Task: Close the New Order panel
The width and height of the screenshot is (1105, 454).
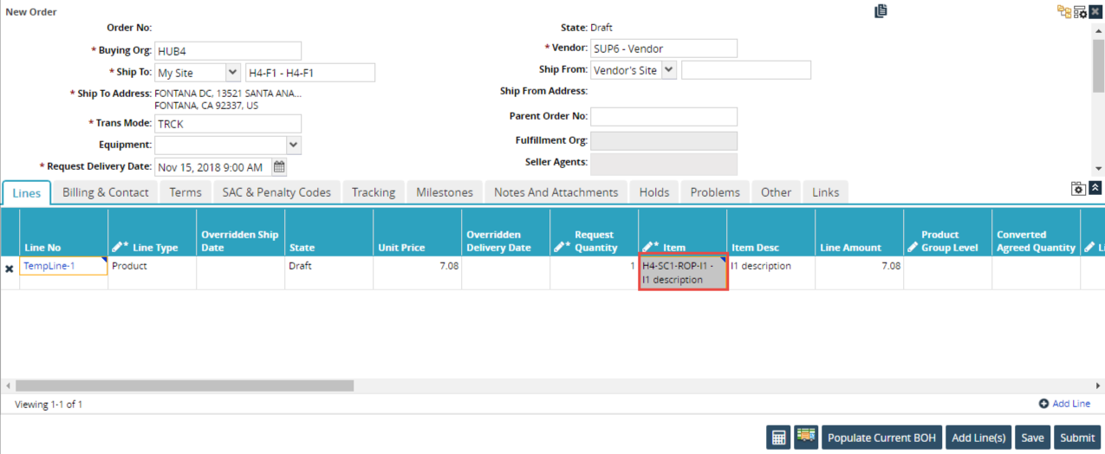Action: click(x=1095, y=11)
